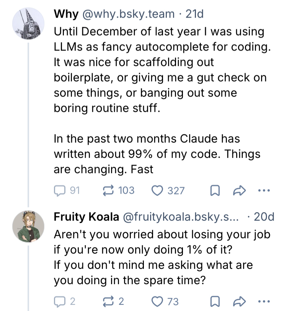
Task: Open more options on Why's post
Action: tap(264, 190)
